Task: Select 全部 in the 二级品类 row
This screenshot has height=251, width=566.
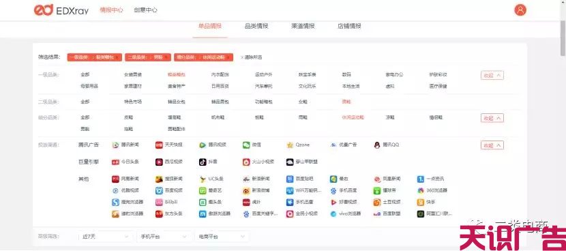Action: (x=85, y=102)
